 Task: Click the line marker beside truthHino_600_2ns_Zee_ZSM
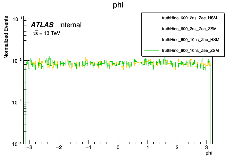tap(152, 29)
